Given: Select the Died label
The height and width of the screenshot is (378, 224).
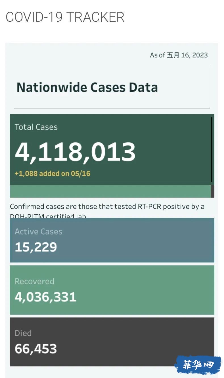Looking at the screenshot, I should pyautogui.click(x=23, y=333).
